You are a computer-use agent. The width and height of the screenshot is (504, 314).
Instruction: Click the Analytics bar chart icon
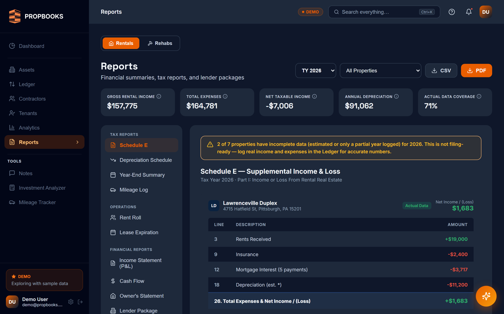(12, 128)
